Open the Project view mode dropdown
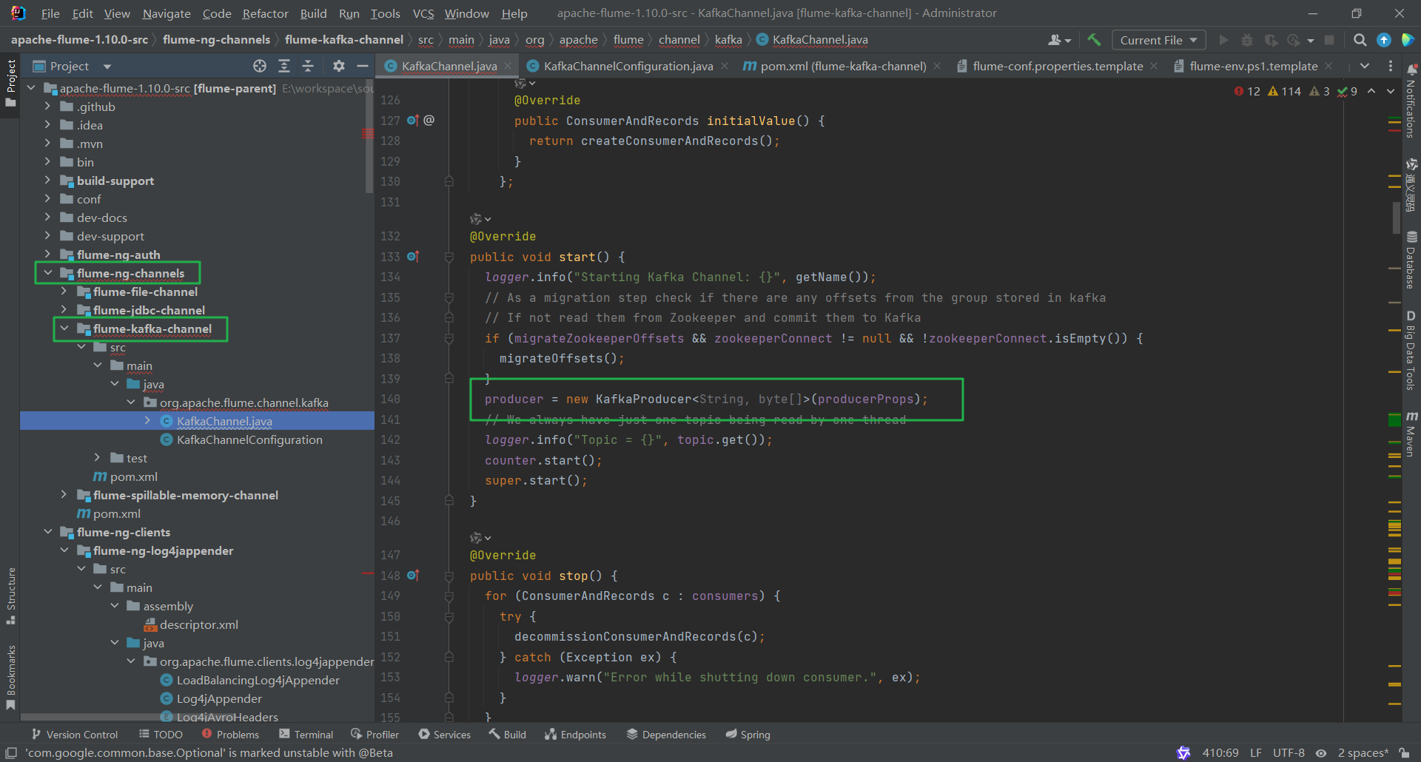Screen dimensions: 1421x762 tap(107, 66)
